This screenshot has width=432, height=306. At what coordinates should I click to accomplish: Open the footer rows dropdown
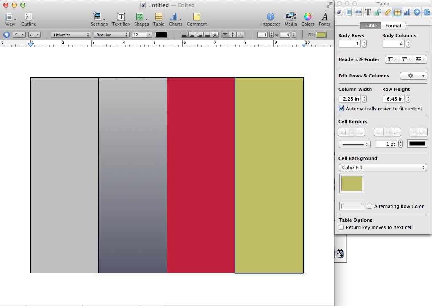420,59
